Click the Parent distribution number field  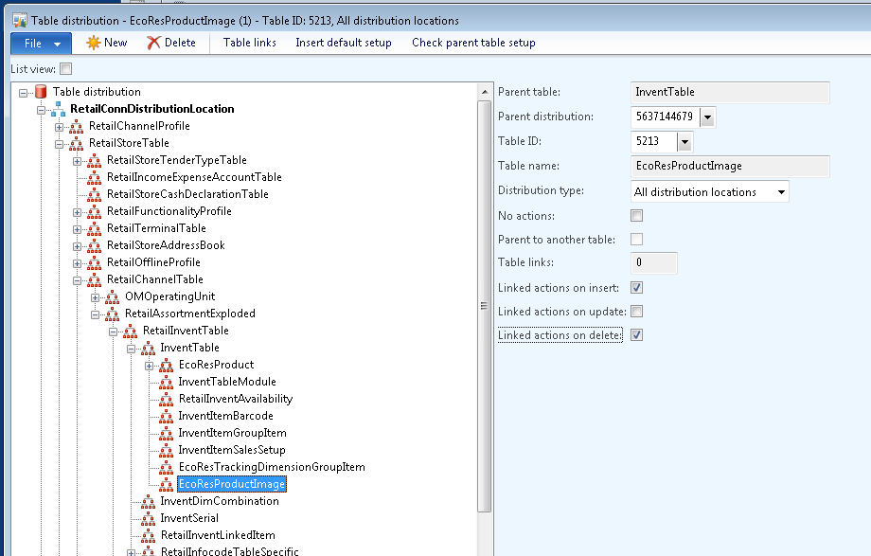(666, 117)
